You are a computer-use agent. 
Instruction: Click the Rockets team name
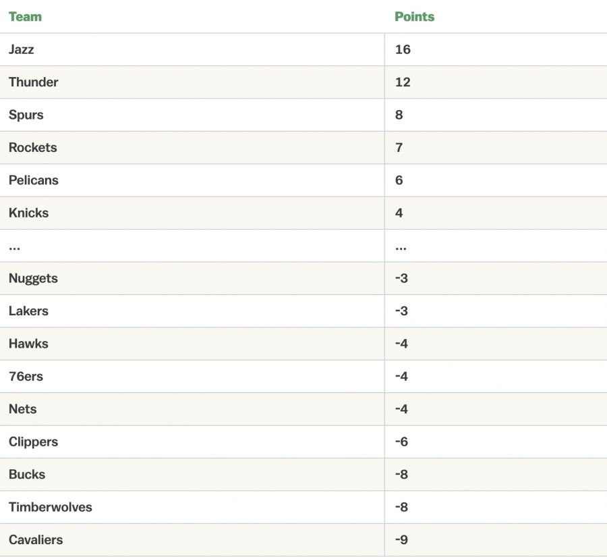tap(33, 147)
